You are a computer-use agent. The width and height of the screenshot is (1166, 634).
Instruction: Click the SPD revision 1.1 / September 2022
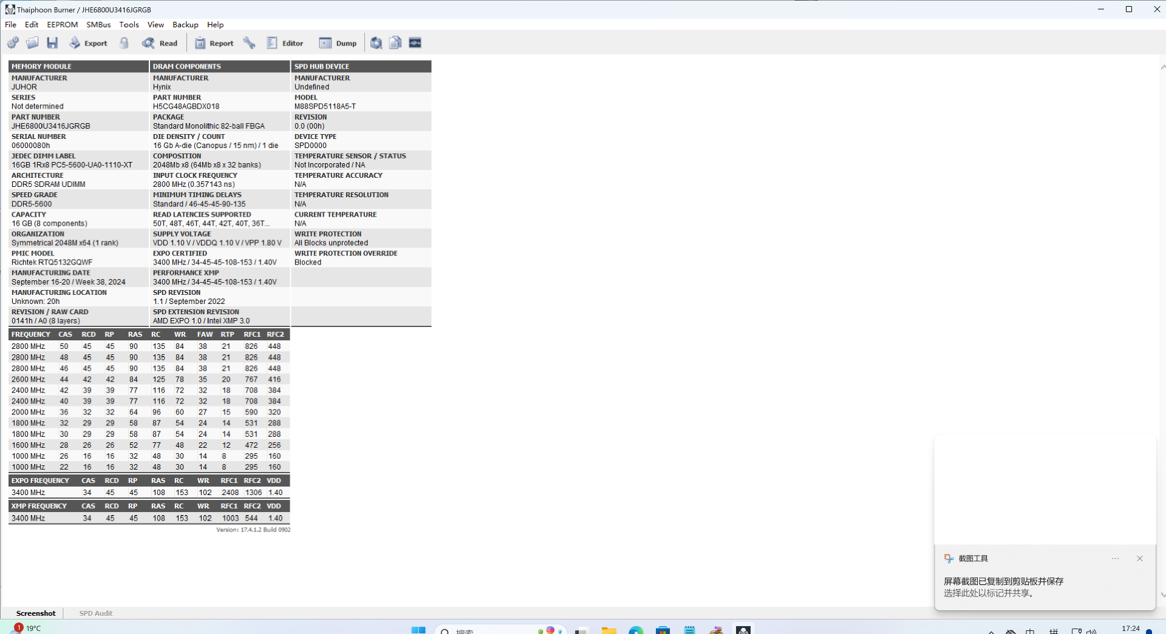189,302
